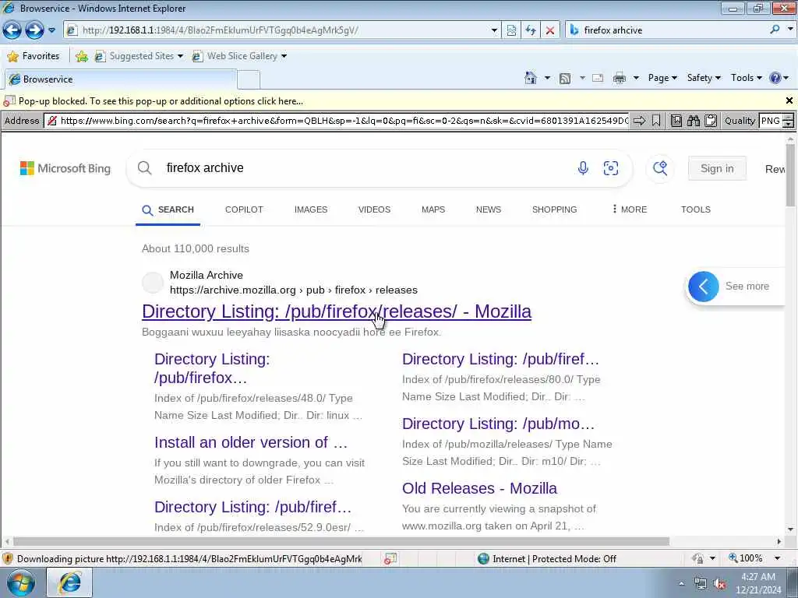The width and height of the screenshot is (798, 598).
Task: Click the binoculars Find icon
Action: (693, 121)
